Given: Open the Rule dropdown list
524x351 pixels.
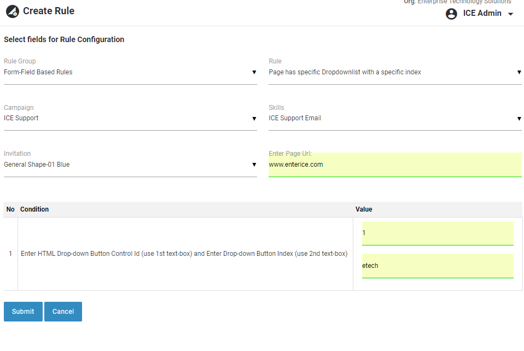Looking at the screenshot, I should point(395,72).
